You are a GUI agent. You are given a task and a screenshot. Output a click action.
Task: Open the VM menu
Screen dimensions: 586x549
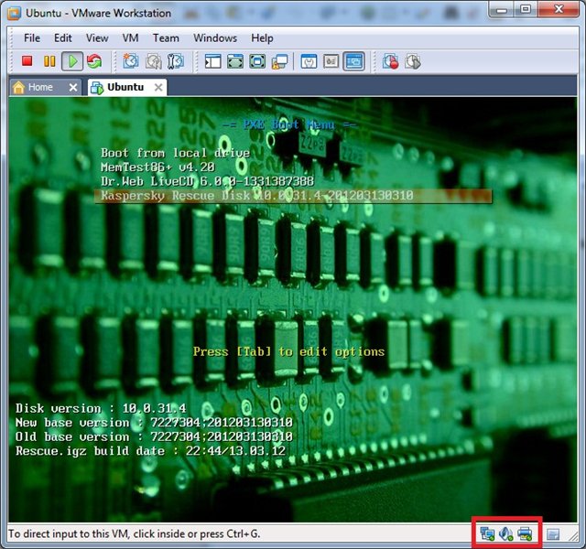coord(130,38)
